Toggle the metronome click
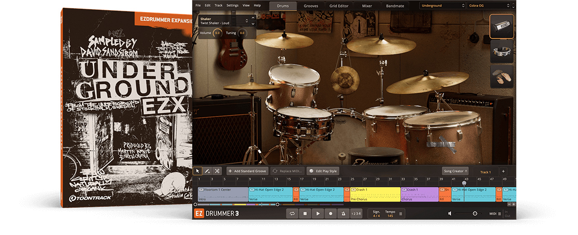578x235 pixels. click(x=342, y=213)
